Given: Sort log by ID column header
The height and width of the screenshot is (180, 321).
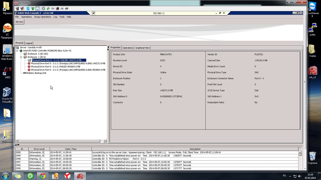Looking at the screenshot, I should pos(22,149).
